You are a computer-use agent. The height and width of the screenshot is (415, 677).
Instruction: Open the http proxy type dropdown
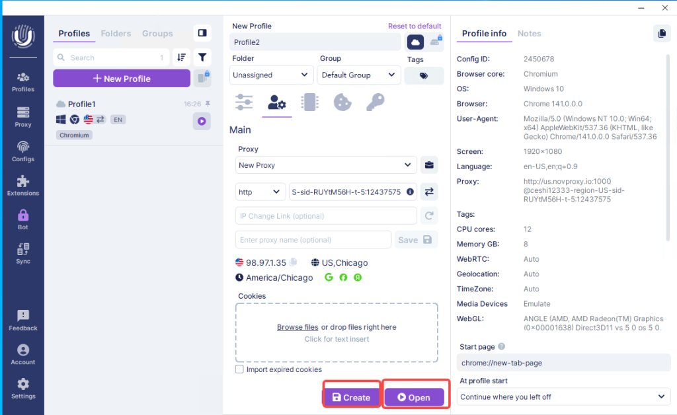pos(260,192)
